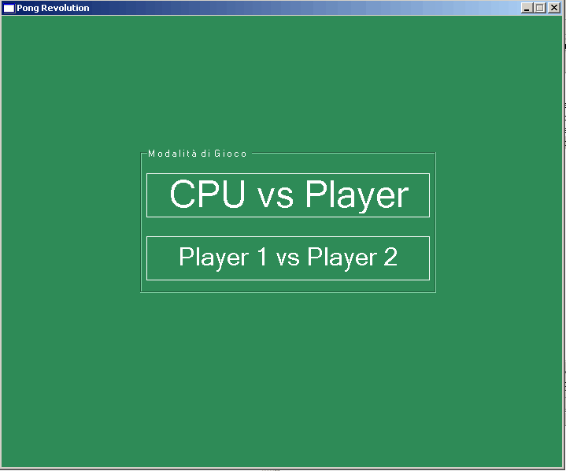Choose Player 1 vs Player 2 mode
The height and width of the screenshot is (471, 566).
point(287,258)
